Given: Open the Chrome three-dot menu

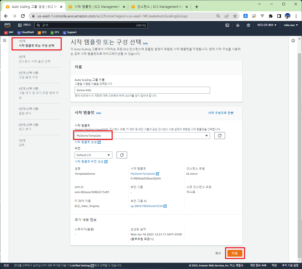Looking at the screenshot, I should tap(296, 16).
